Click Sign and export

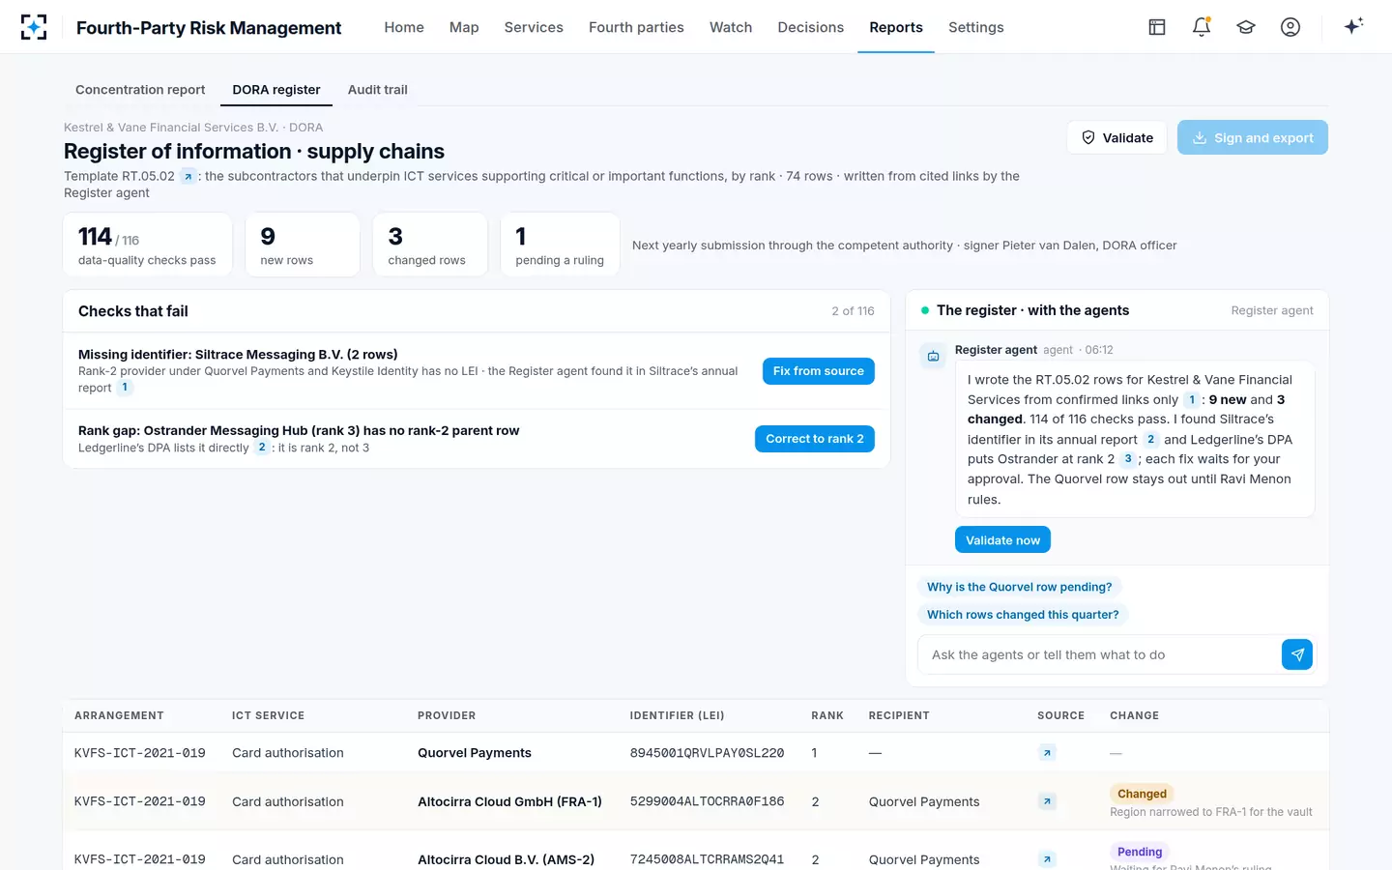point(1253,137)
